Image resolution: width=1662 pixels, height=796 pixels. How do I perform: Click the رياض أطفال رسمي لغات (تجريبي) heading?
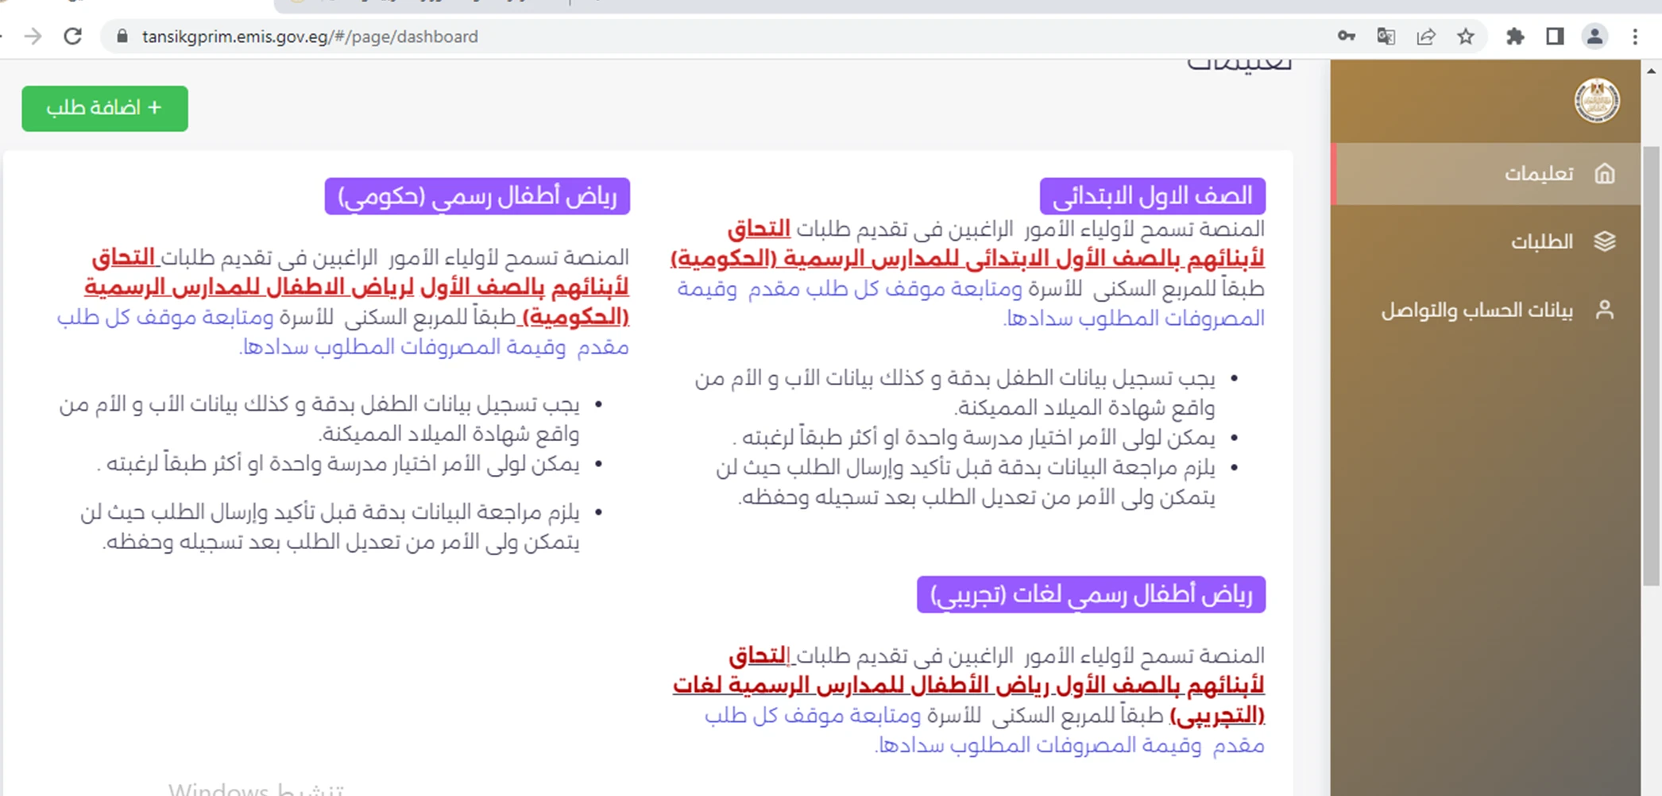[x=1092, y=595]
